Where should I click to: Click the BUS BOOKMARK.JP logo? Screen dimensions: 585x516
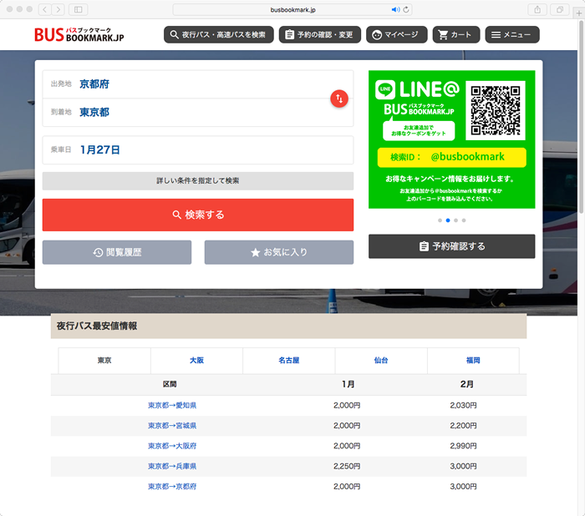pos(79,35)
